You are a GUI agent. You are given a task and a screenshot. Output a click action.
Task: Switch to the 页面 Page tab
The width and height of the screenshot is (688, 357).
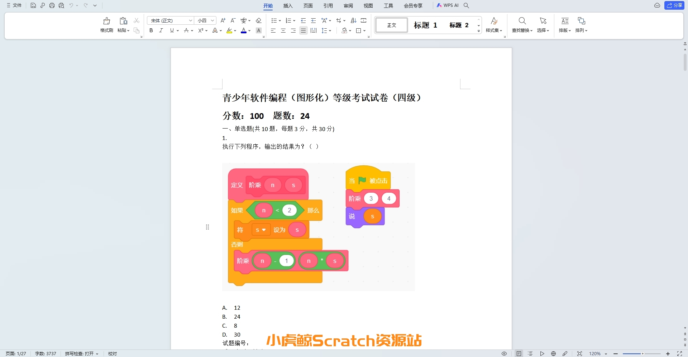click(308, 6)
